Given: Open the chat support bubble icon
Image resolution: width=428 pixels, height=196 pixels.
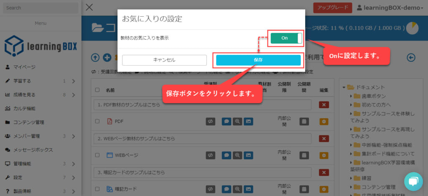Looking at the screenshot, I should pyautogui.click(x=413, y=181).
